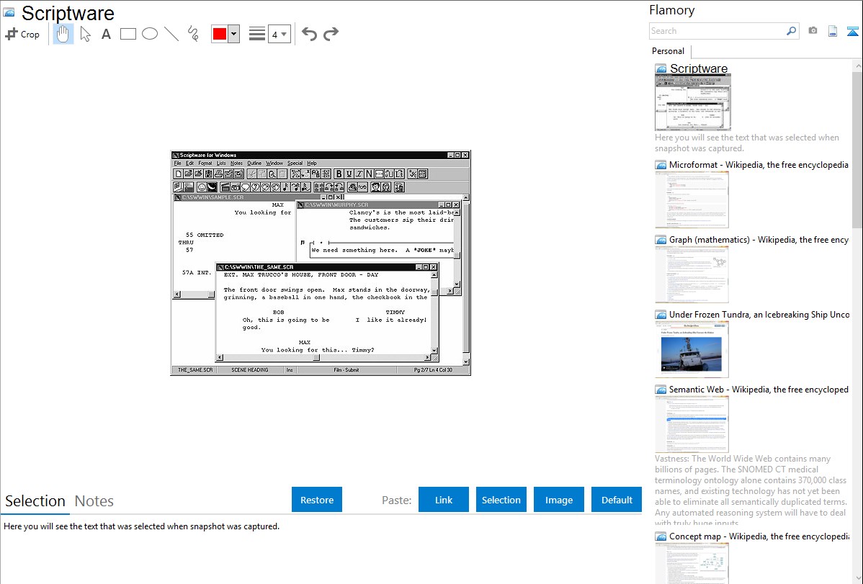The image size is (863, 584).
Task: Switch to the Notes tab
Action: coord(94,501)
